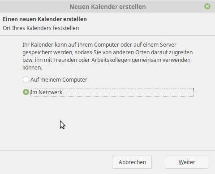Click the 'Auf meinem Computer' label text
The image size is (215, 174).
59,80
